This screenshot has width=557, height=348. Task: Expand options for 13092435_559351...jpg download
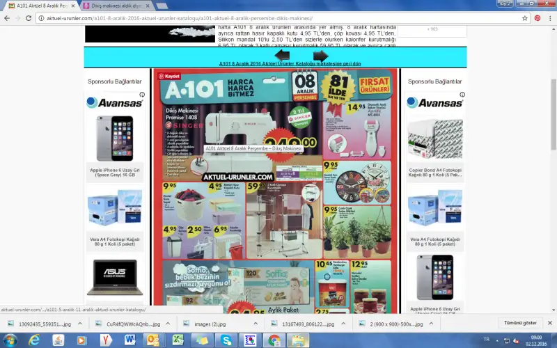point(80,324)
